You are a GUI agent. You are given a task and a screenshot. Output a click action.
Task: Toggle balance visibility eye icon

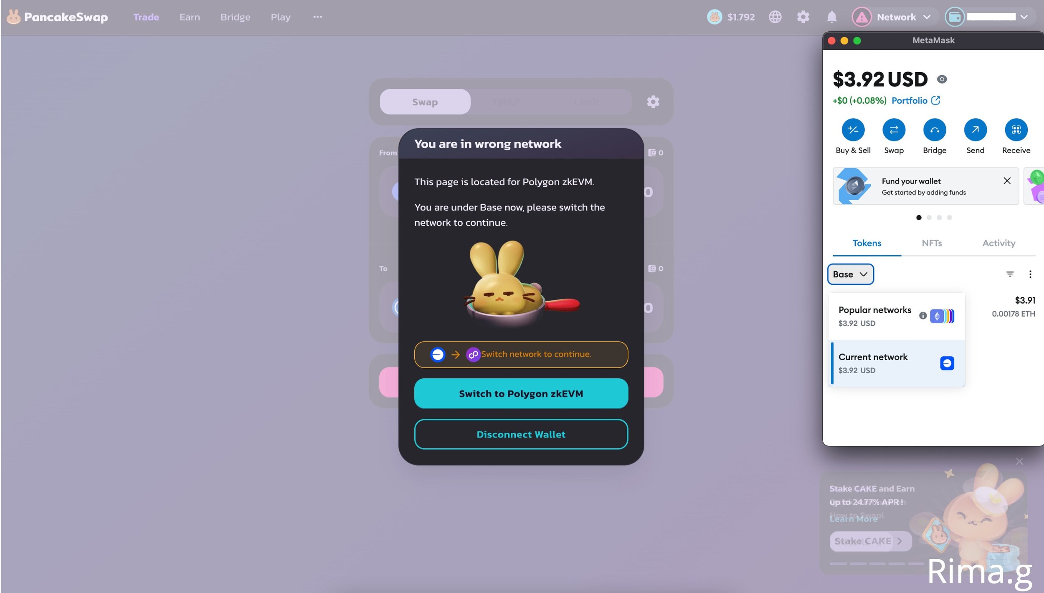click(x=942, y=79)
